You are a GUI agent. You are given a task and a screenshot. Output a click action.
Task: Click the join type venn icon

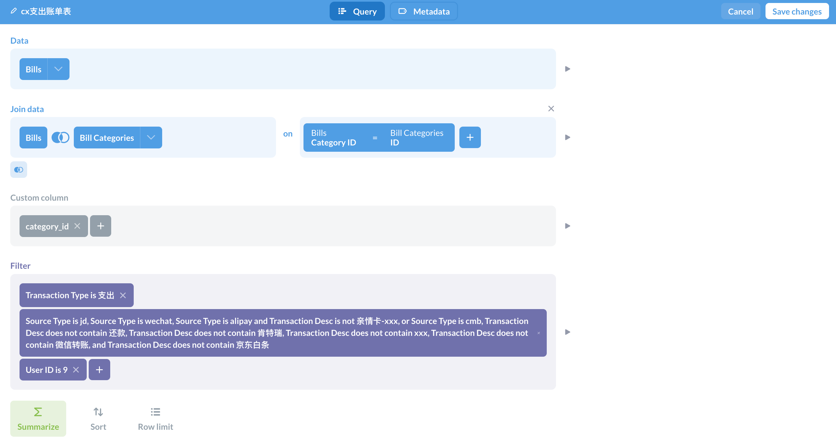point(60,138)
